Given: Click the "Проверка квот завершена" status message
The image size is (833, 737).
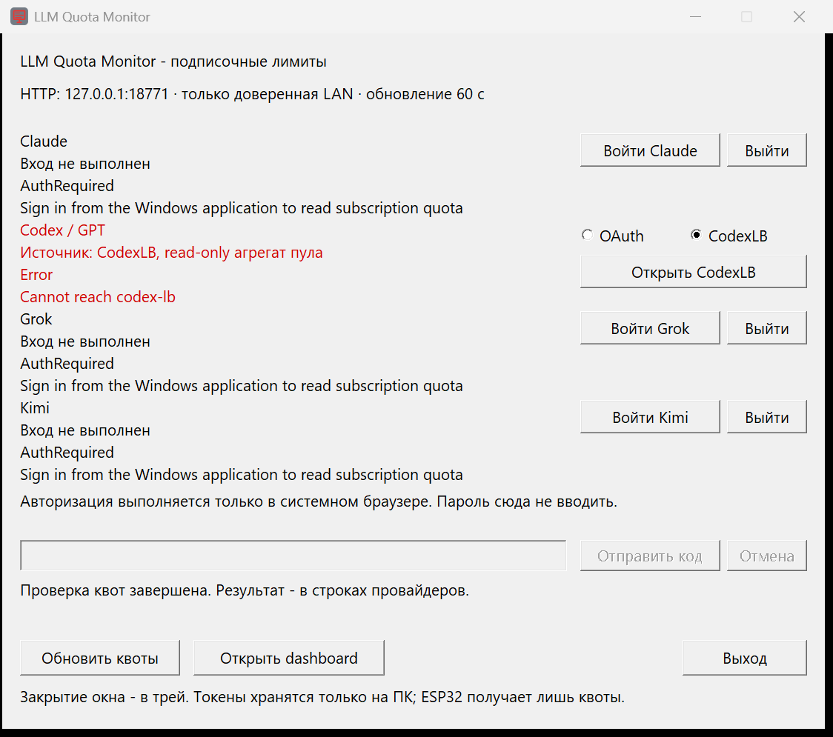Looking at the screenshot, I should point(245,590).
